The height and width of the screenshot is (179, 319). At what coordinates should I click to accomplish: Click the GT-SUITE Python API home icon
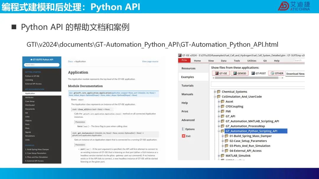pos(31,59)
